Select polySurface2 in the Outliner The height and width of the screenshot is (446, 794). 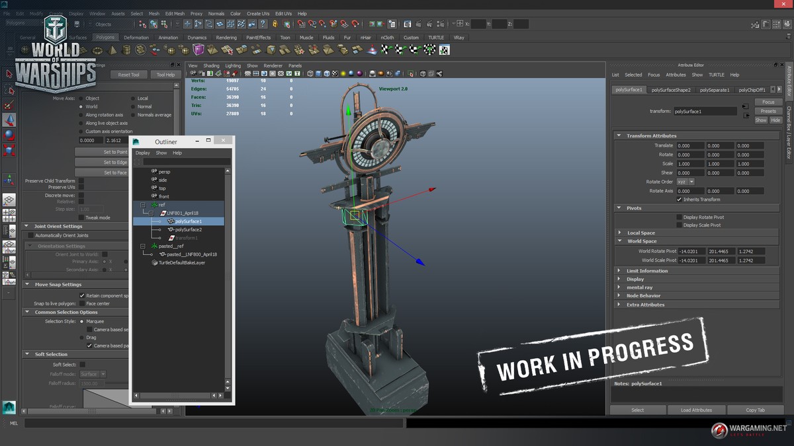coord(189,229)
